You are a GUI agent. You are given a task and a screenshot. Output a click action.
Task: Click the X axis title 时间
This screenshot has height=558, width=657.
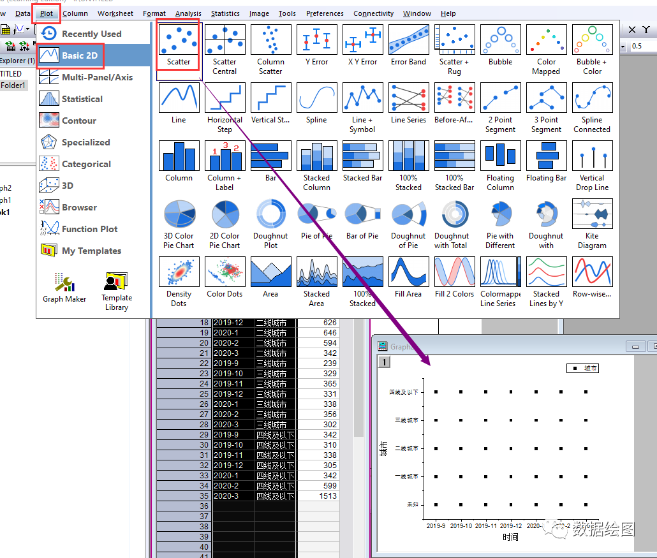click(510, 537)
